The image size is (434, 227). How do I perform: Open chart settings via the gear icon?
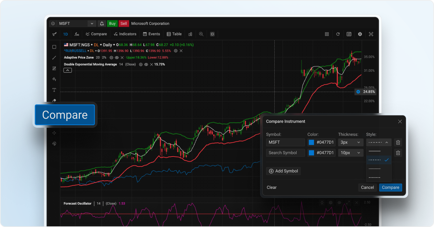tap(360, 34)
